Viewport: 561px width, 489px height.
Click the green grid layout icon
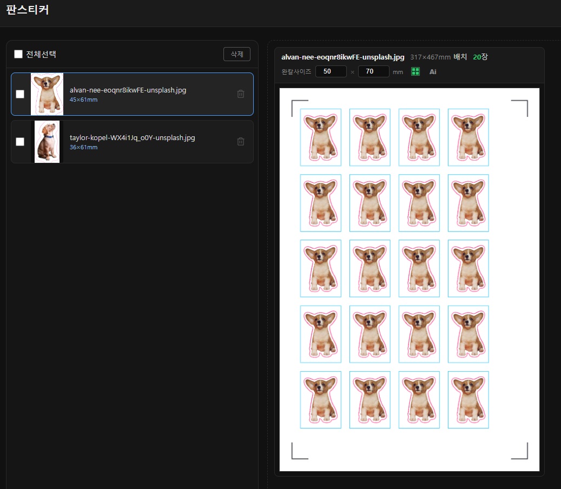[x=415, y=71]
